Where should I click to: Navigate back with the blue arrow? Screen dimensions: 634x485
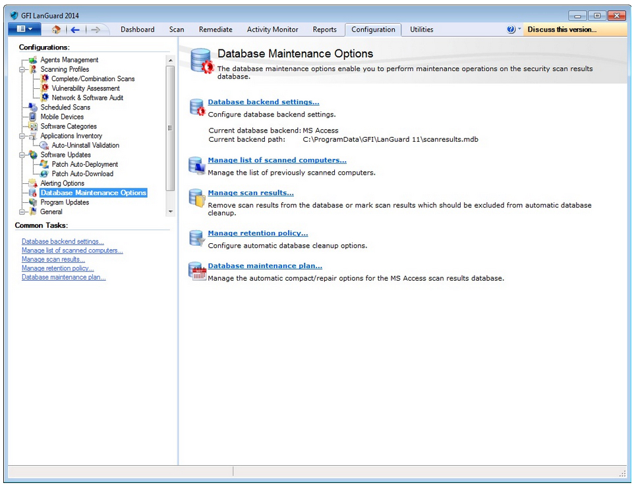coord(75,30)
